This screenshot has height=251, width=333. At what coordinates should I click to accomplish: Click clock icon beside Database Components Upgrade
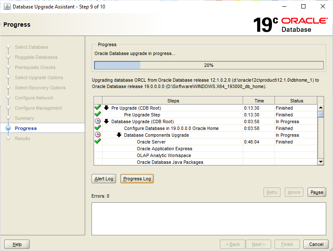[98, 135]
